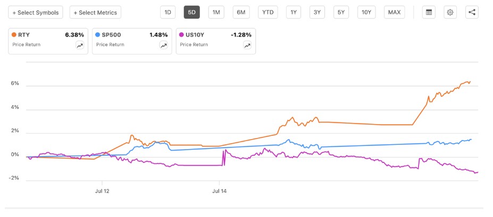
Task: Click the share chart icon
Action: (x=472, y=12)
